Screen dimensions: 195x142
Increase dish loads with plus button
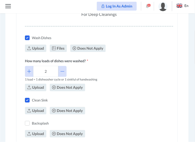(x=29, y=71)
